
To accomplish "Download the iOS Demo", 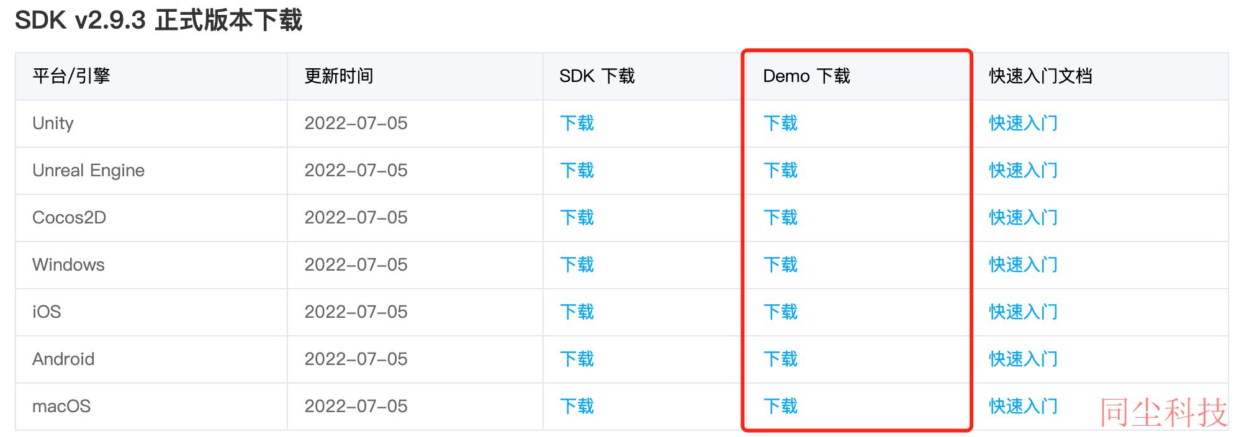I will point(780,312).
